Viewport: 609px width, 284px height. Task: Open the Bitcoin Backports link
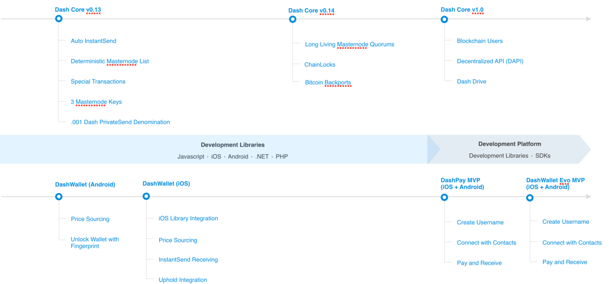tap(328, 82)
